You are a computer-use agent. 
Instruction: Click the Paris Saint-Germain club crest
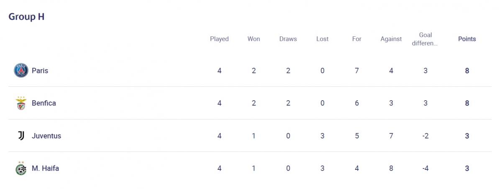(21, 71)
